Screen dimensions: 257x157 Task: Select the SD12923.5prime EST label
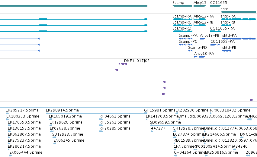coord(68,134)
